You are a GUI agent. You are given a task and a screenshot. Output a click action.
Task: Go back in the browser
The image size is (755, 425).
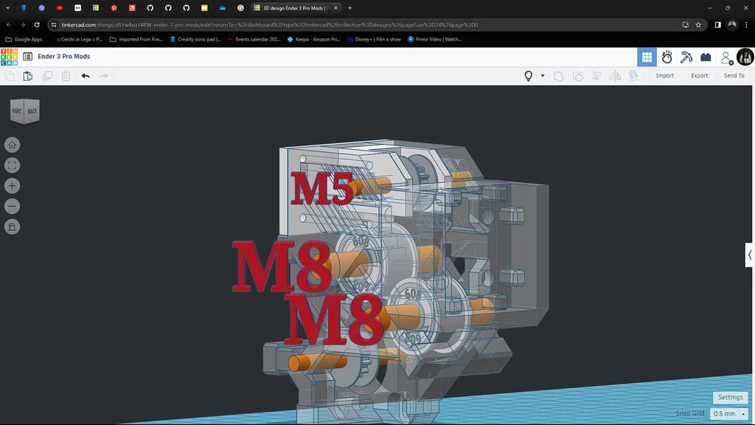click(x=9, y=24)
